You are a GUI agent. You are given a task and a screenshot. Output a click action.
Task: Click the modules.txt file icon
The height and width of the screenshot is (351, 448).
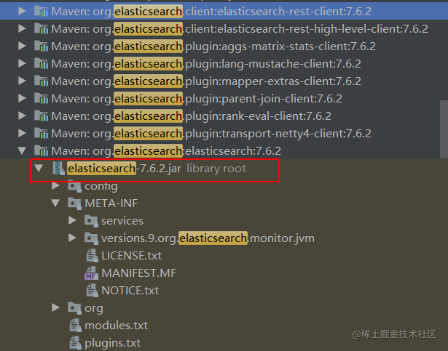point(76,326)
